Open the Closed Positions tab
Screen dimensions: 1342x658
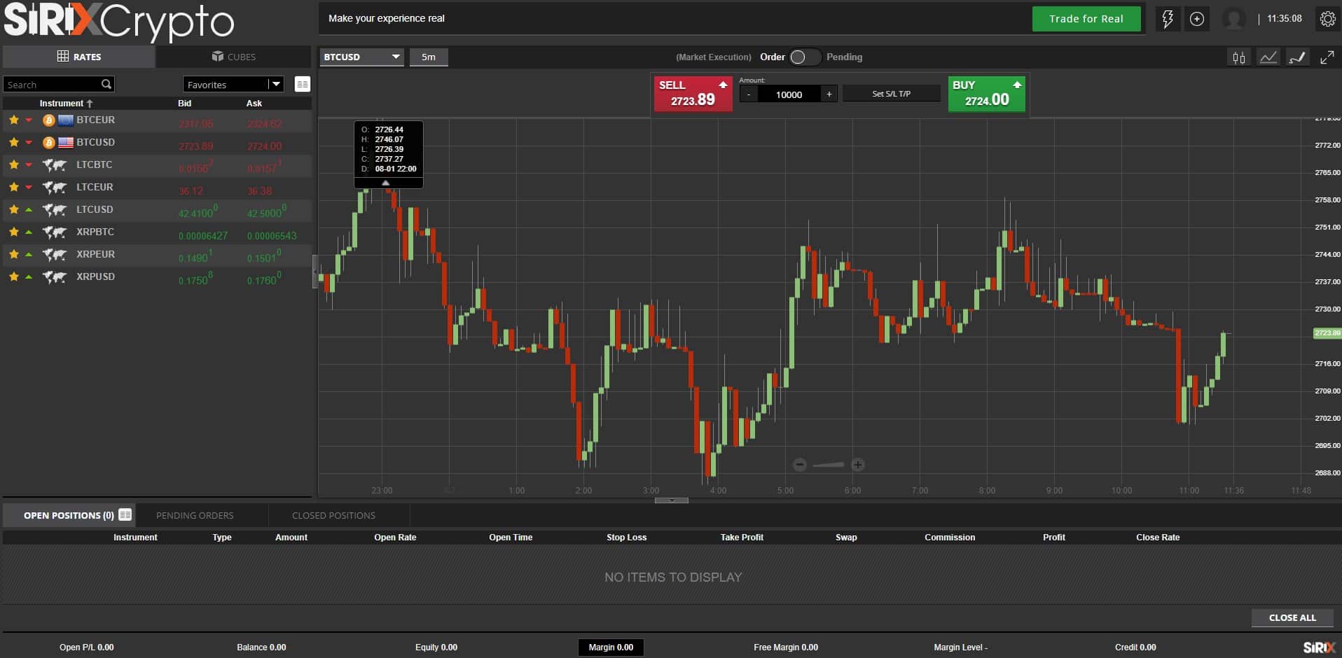pos(333,515)
